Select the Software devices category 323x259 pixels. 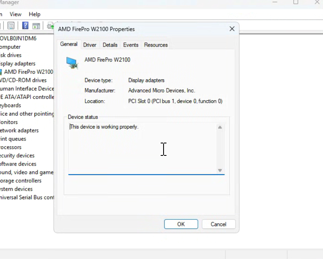pos(18,164)
